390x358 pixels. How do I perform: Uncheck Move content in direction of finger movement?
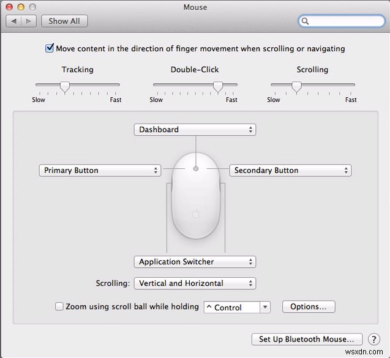[49, 48]
